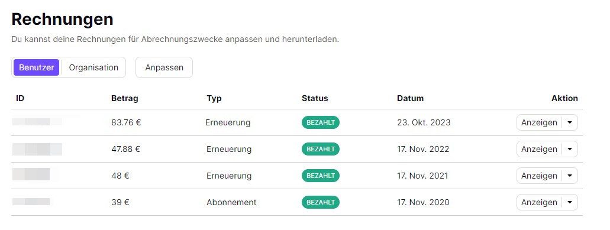Expand dropdown arrow for 23. Okt. 2023 invoice
The height and width of the screenshot is (230, 610).
pos(570,122)
